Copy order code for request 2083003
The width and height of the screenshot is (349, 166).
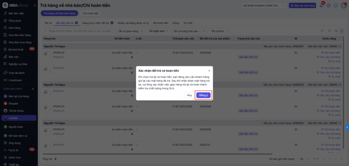tap(340, 85)
